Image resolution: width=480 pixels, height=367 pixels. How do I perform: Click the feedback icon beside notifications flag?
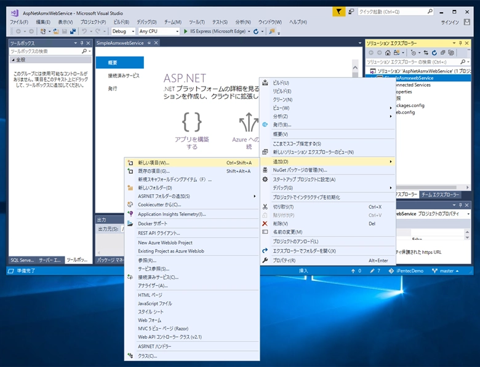[x=351, y=12]
